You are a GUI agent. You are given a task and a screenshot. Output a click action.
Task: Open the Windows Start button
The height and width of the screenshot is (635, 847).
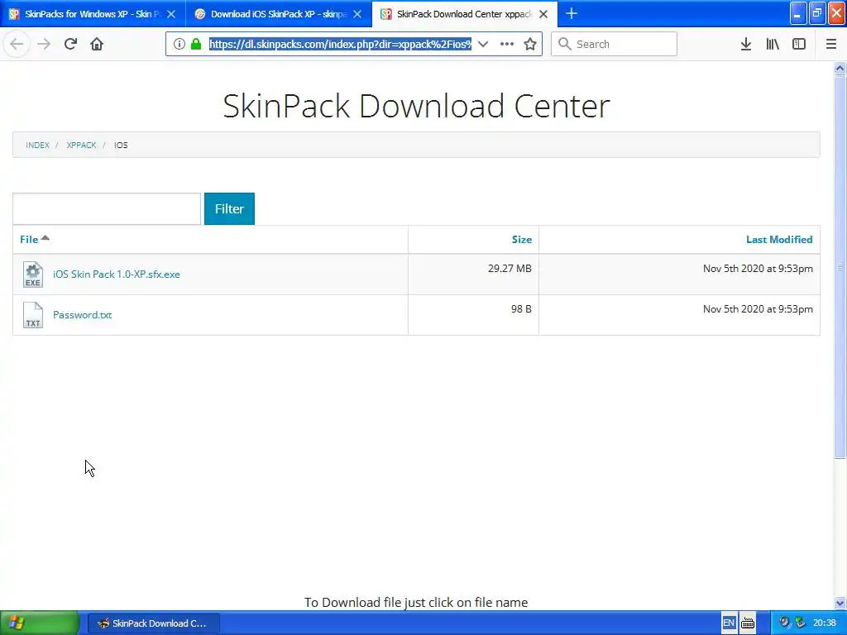[x=40, y=623]
